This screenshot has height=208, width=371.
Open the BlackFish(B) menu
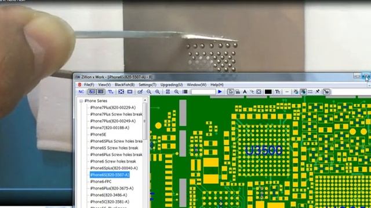pos(125,85)
